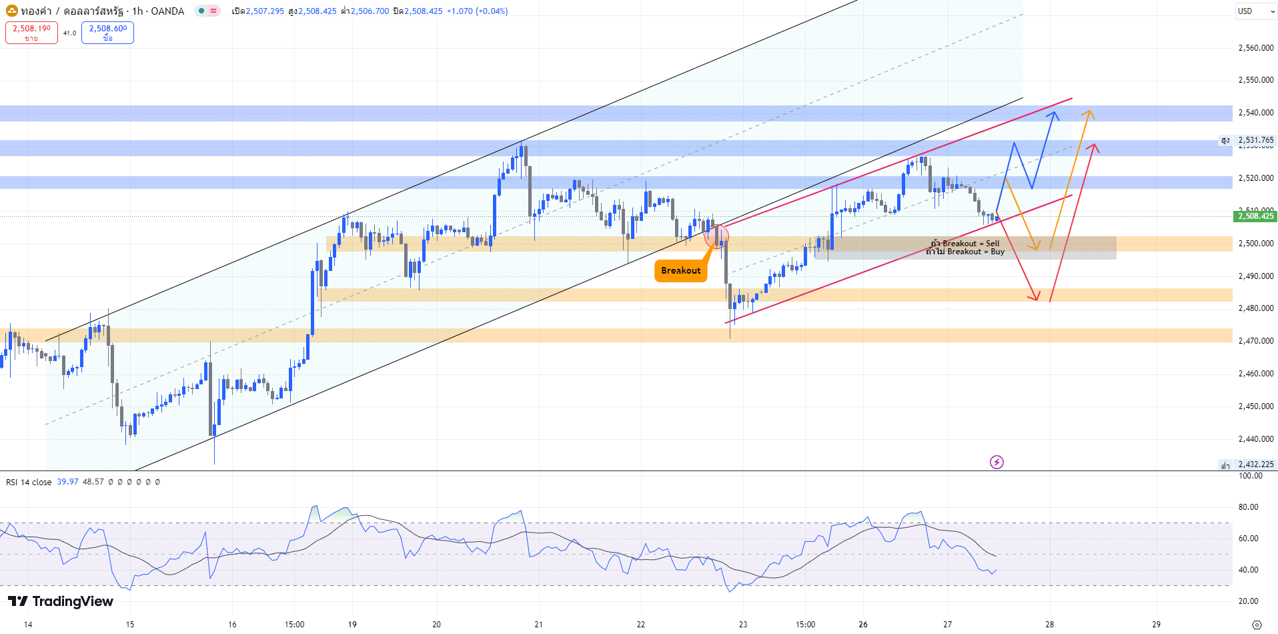Click date label 22 on time axis
Screen dimensions: 1278x634
click(x=641, y=625)
